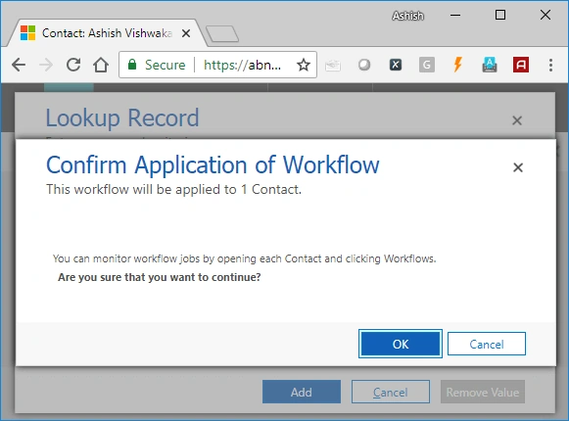
Task: Confirm the workflow with OK button
Action: coord(401,344)
